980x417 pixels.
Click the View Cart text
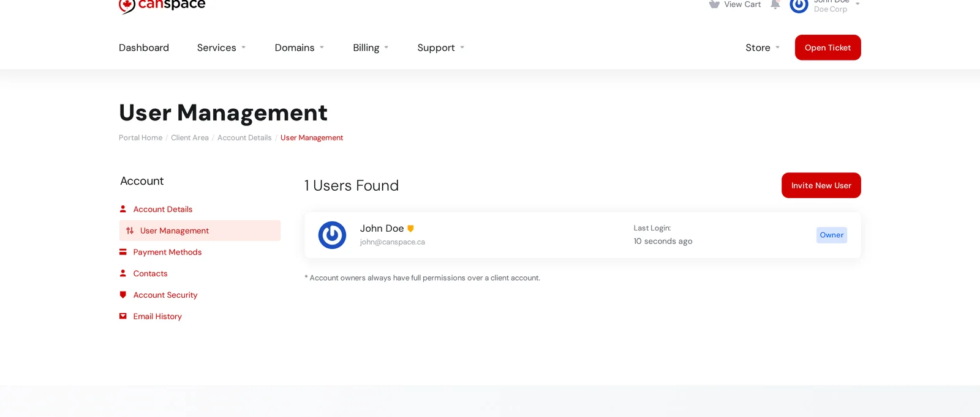[742, 4]
